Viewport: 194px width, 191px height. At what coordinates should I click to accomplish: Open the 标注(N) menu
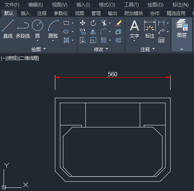point(180,5)
